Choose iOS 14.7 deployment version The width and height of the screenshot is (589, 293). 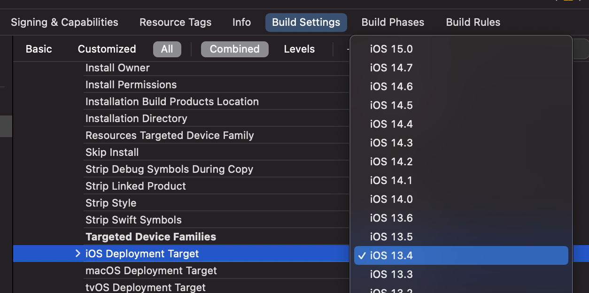click(461, 68)
